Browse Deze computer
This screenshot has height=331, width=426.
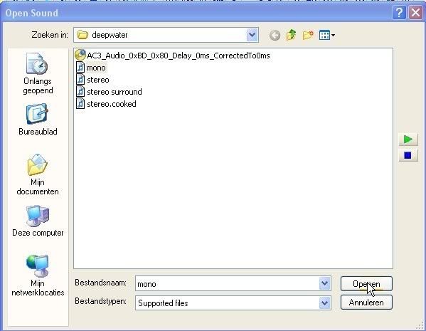[38, 221]
